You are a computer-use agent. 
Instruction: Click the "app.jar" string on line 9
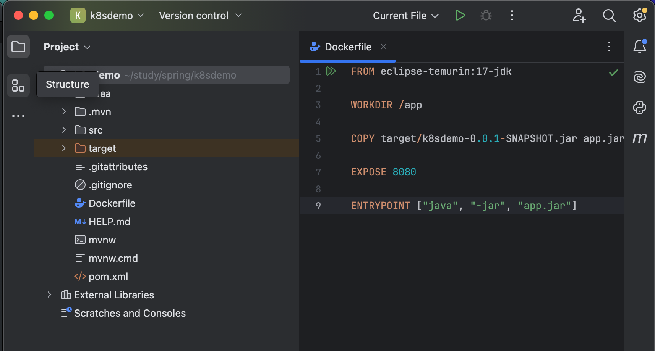click(544, 206)
